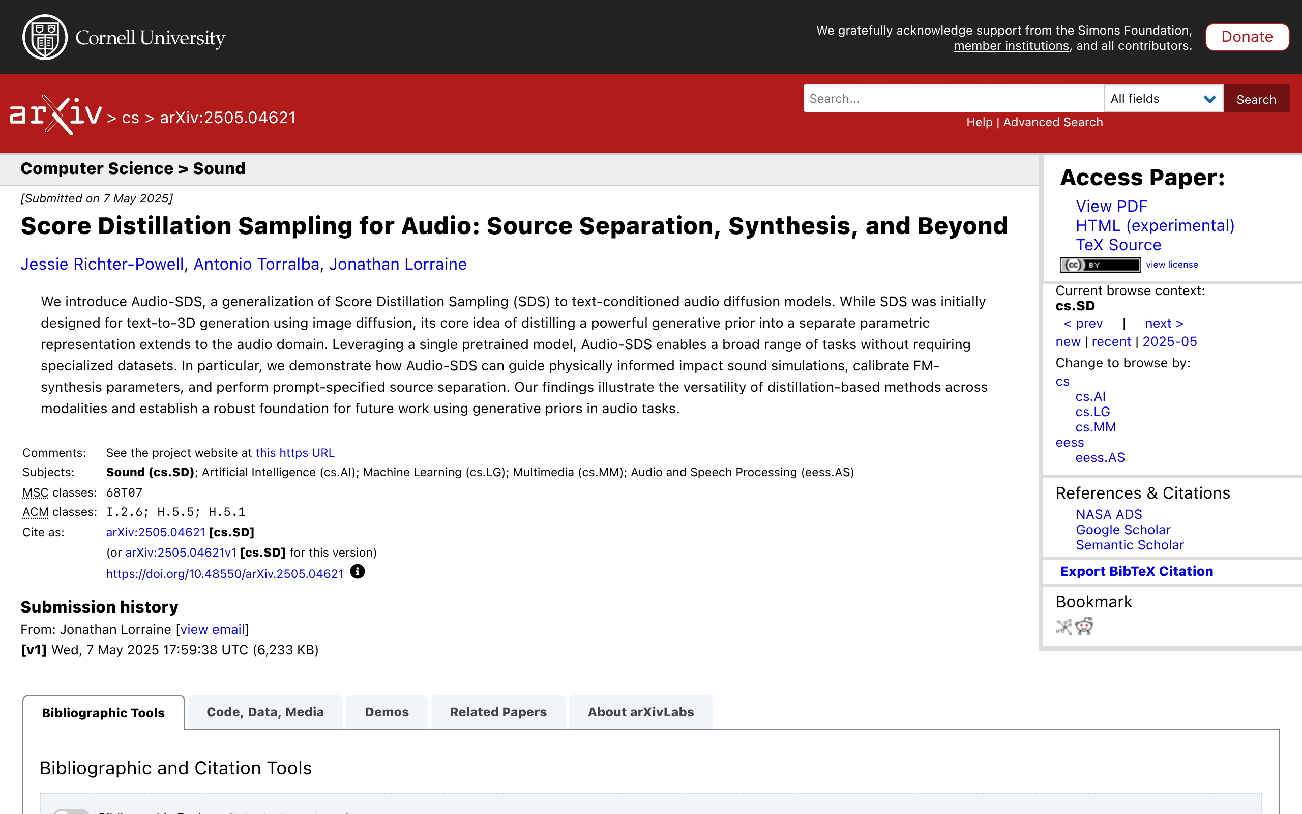Go to the next paper with next
The height and width of the screenshot is (814, 1302).
click(1164, 324)
